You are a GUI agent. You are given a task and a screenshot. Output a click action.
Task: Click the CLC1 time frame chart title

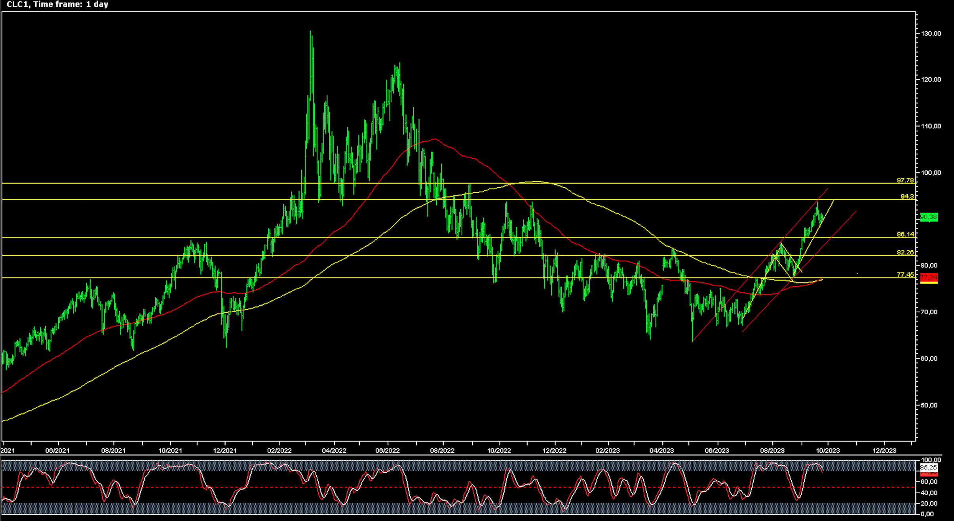pos(57,4)
